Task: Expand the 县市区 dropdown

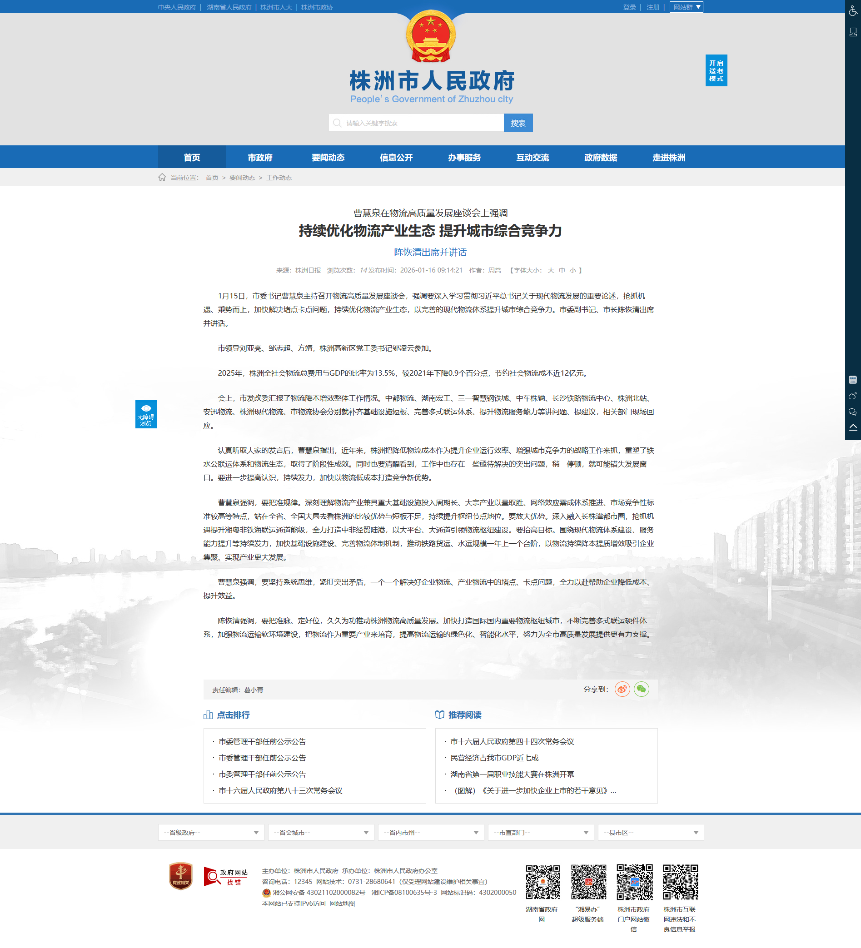Action: click(650, 832)
